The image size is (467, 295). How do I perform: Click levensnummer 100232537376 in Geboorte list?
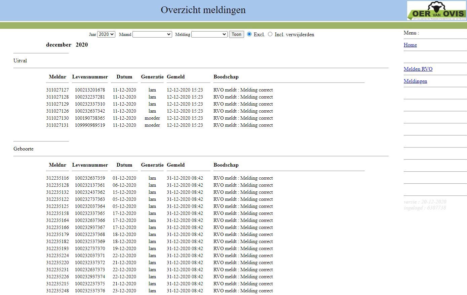tap(90, 291)
